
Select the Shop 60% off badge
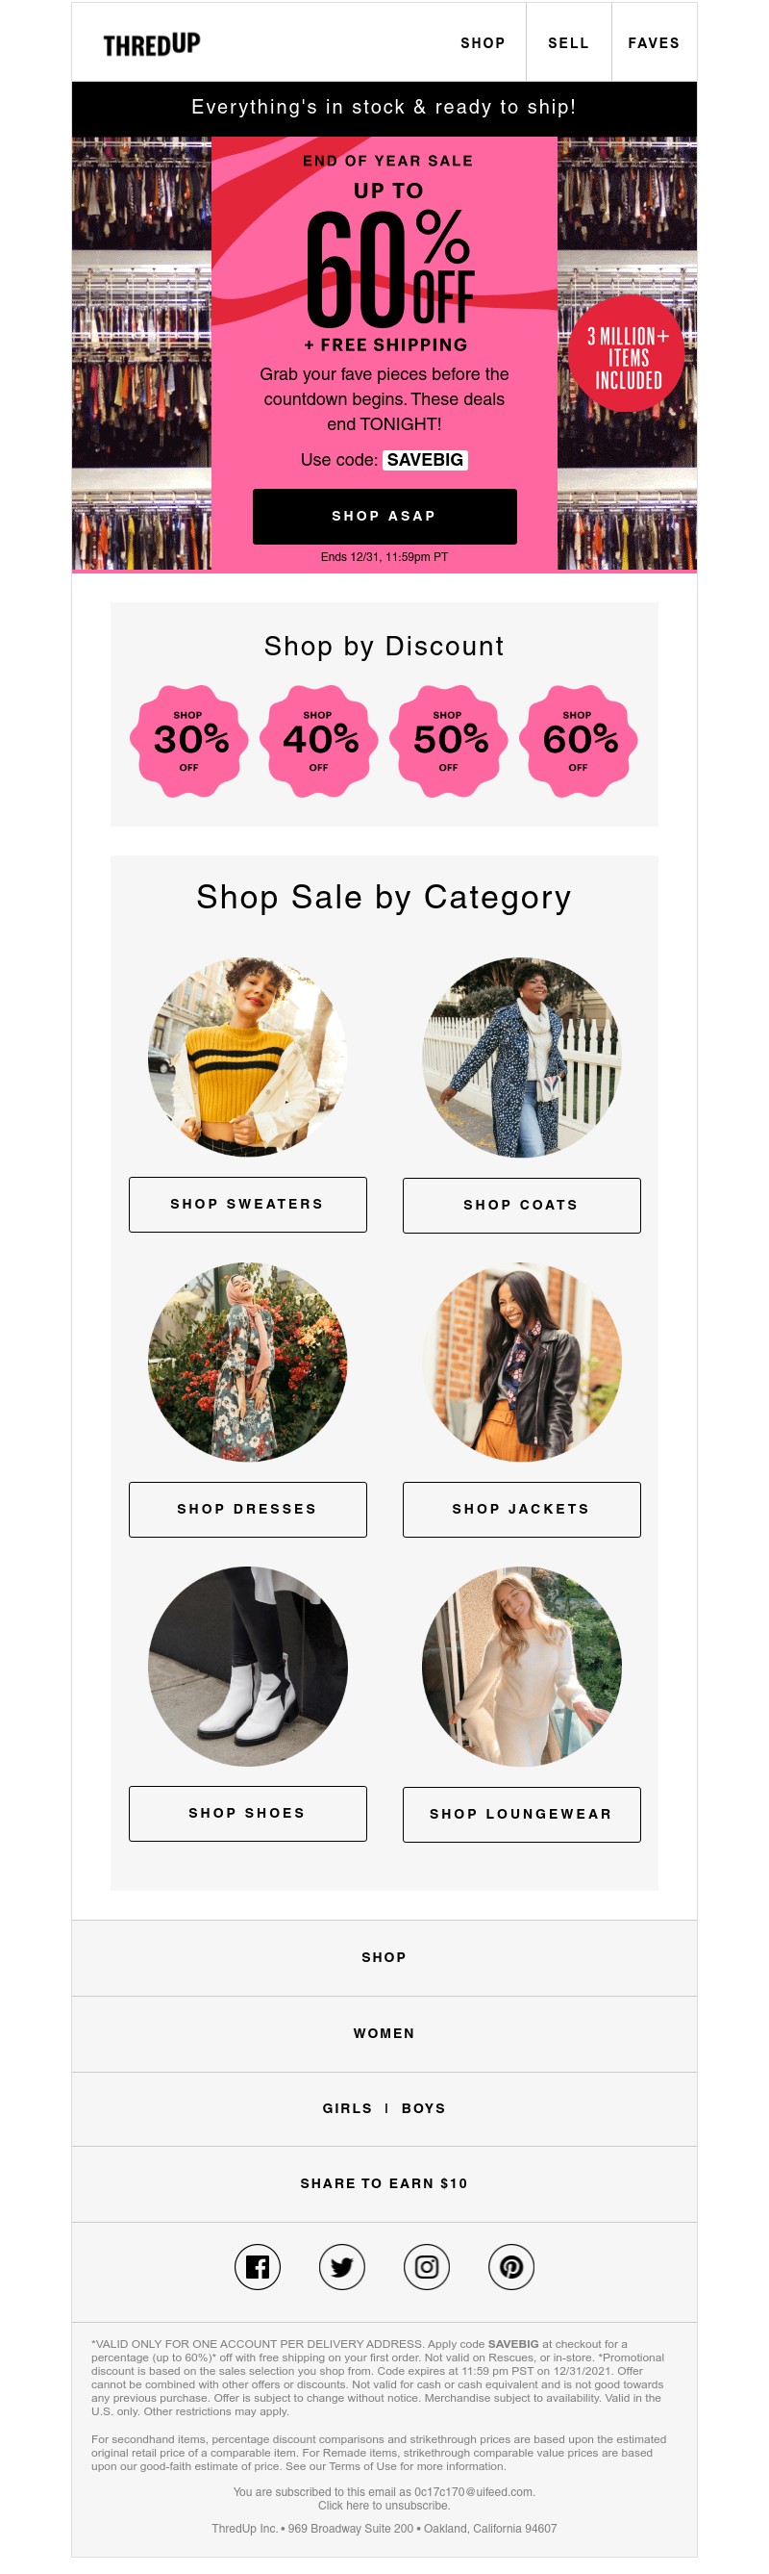pyautogui.click(x=579, y=742)
